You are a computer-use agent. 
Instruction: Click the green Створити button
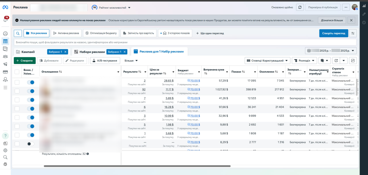coord(25,61)
